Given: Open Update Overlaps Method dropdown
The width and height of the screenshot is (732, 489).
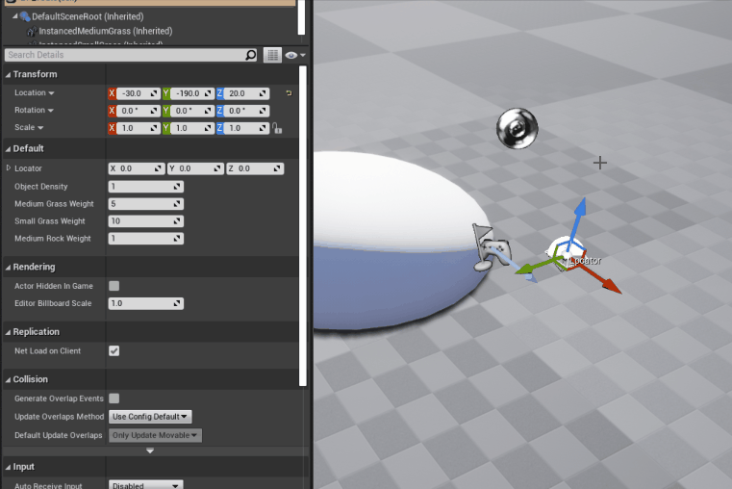Looking at the screenshot, I should [x=150, y=417].
